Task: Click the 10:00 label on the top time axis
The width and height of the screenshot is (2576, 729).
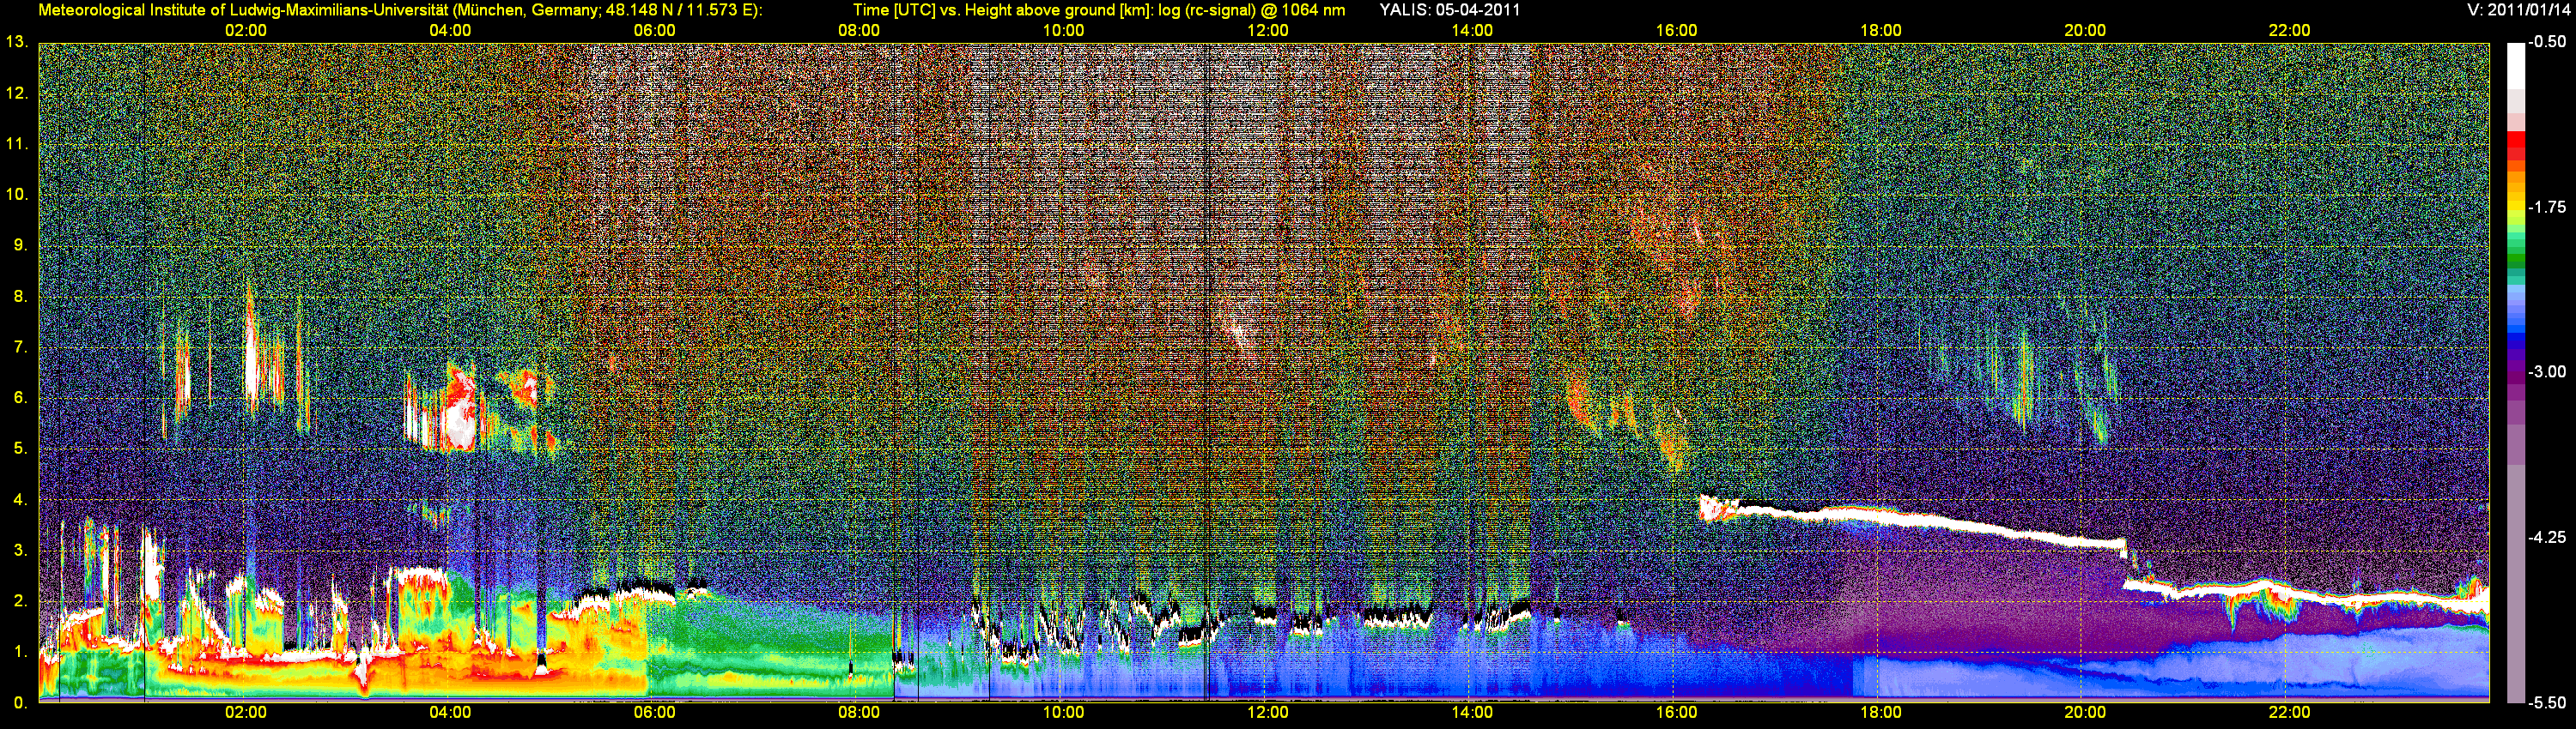Action: tap(1063, 30)
